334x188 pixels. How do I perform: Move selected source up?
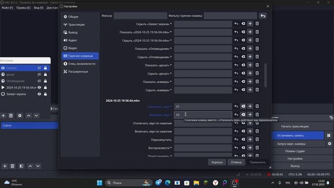pyautogui.click(x=29, y=115)
